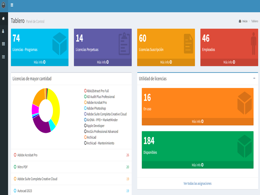Select Tablero in the breadcrumb

(255, 21)
